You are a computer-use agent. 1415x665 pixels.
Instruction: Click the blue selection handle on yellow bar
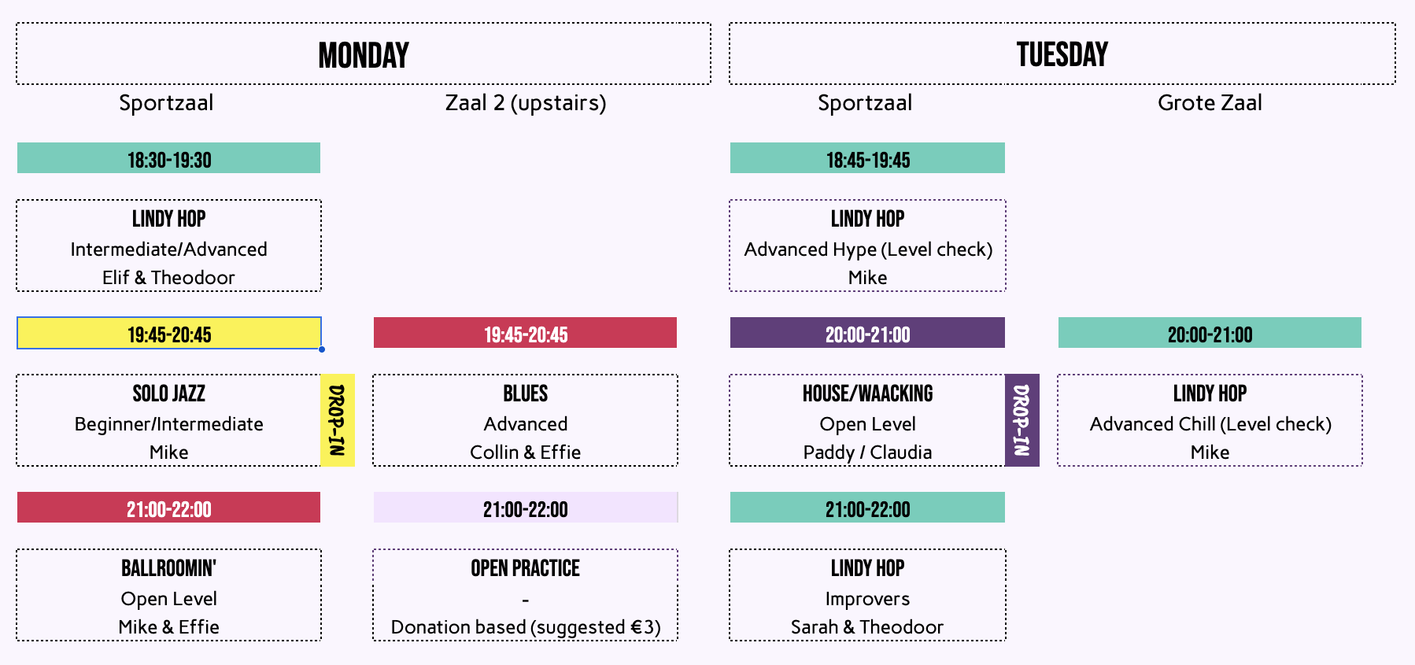click(x=322, y=349)
